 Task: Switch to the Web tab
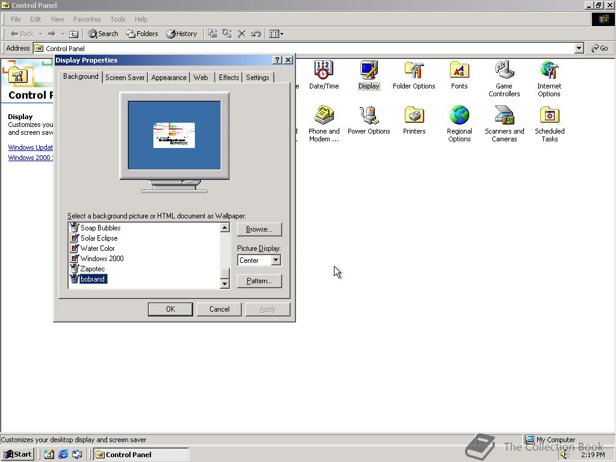click(x=201, y=78)
